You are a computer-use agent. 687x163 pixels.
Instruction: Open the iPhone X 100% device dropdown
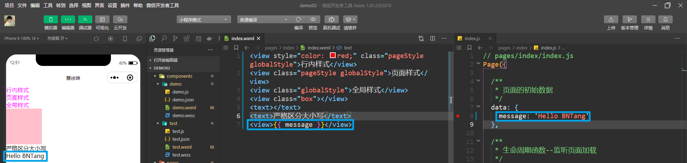(x=21, y=38)
